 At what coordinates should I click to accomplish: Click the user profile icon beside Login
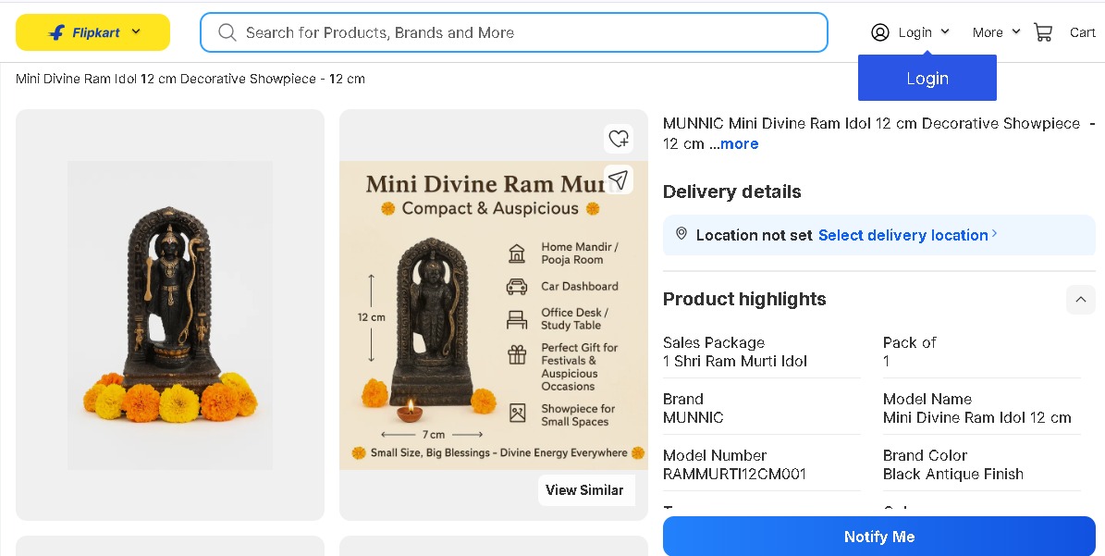pyautogui.click(x=880, y=32)
